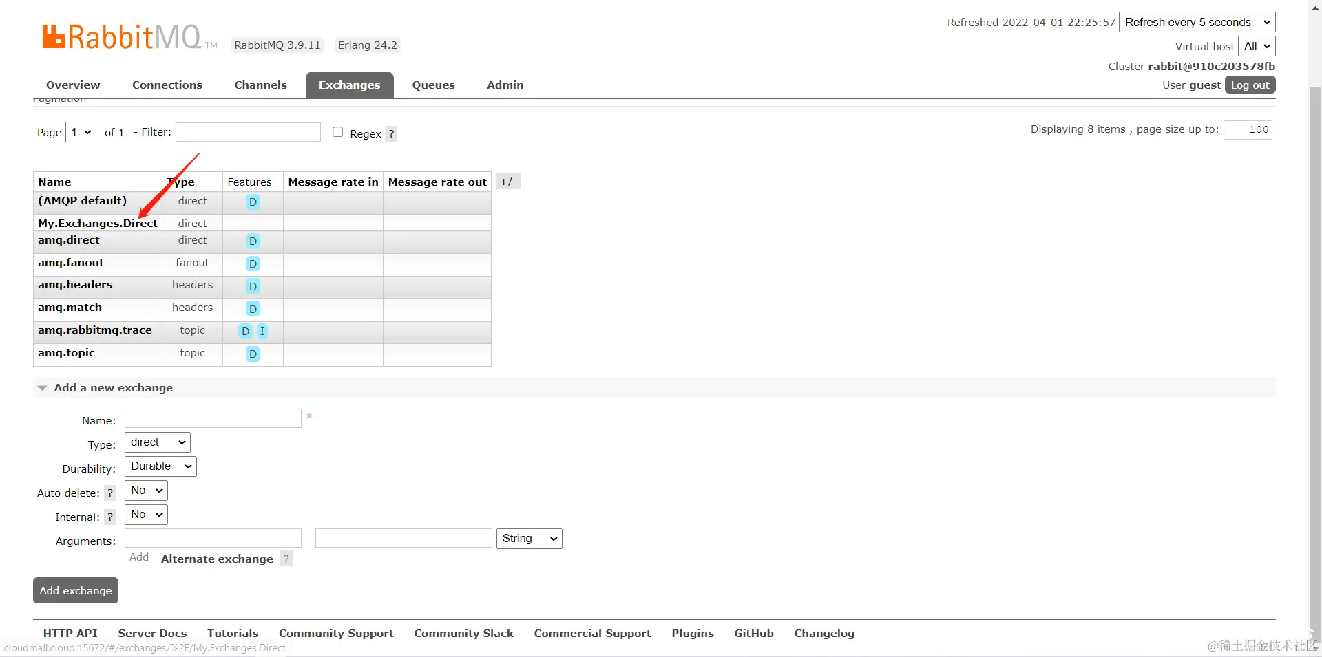Image resolution: width=1322 pixels, height=657 pixels.
Task: Switch to the Admin tab
Action: (x=505, y=85)
